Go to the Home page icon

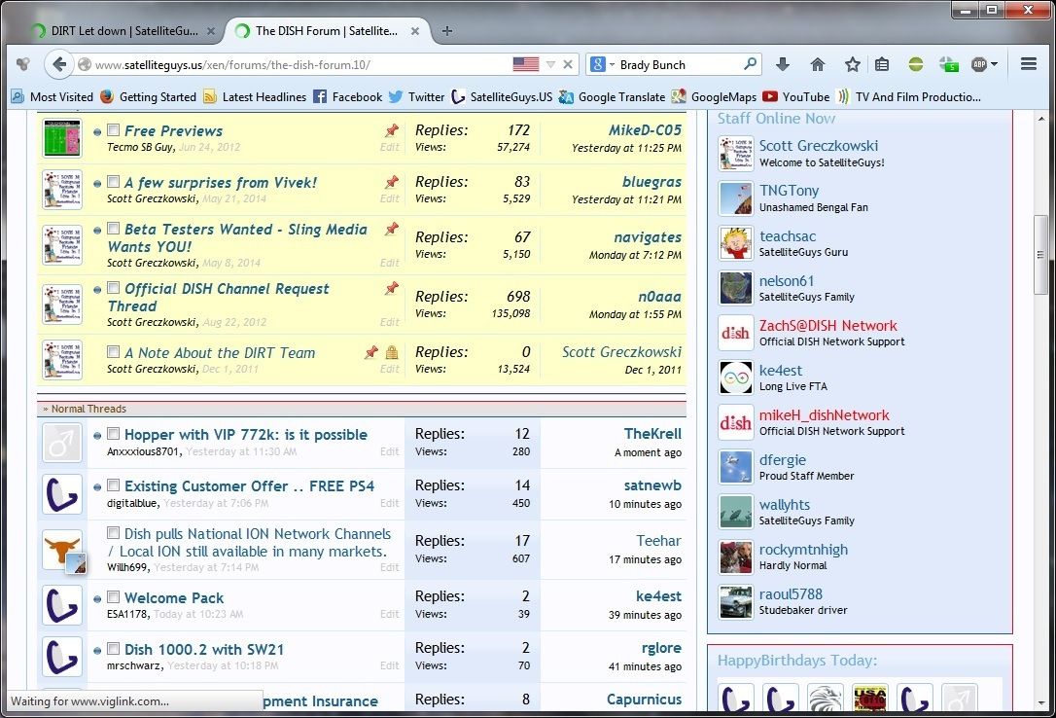[817, 64]
